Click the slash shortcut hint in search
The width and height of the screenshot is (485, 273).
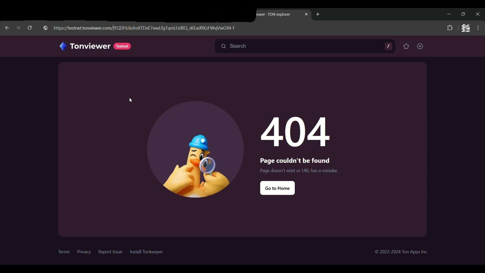[388, 46]
